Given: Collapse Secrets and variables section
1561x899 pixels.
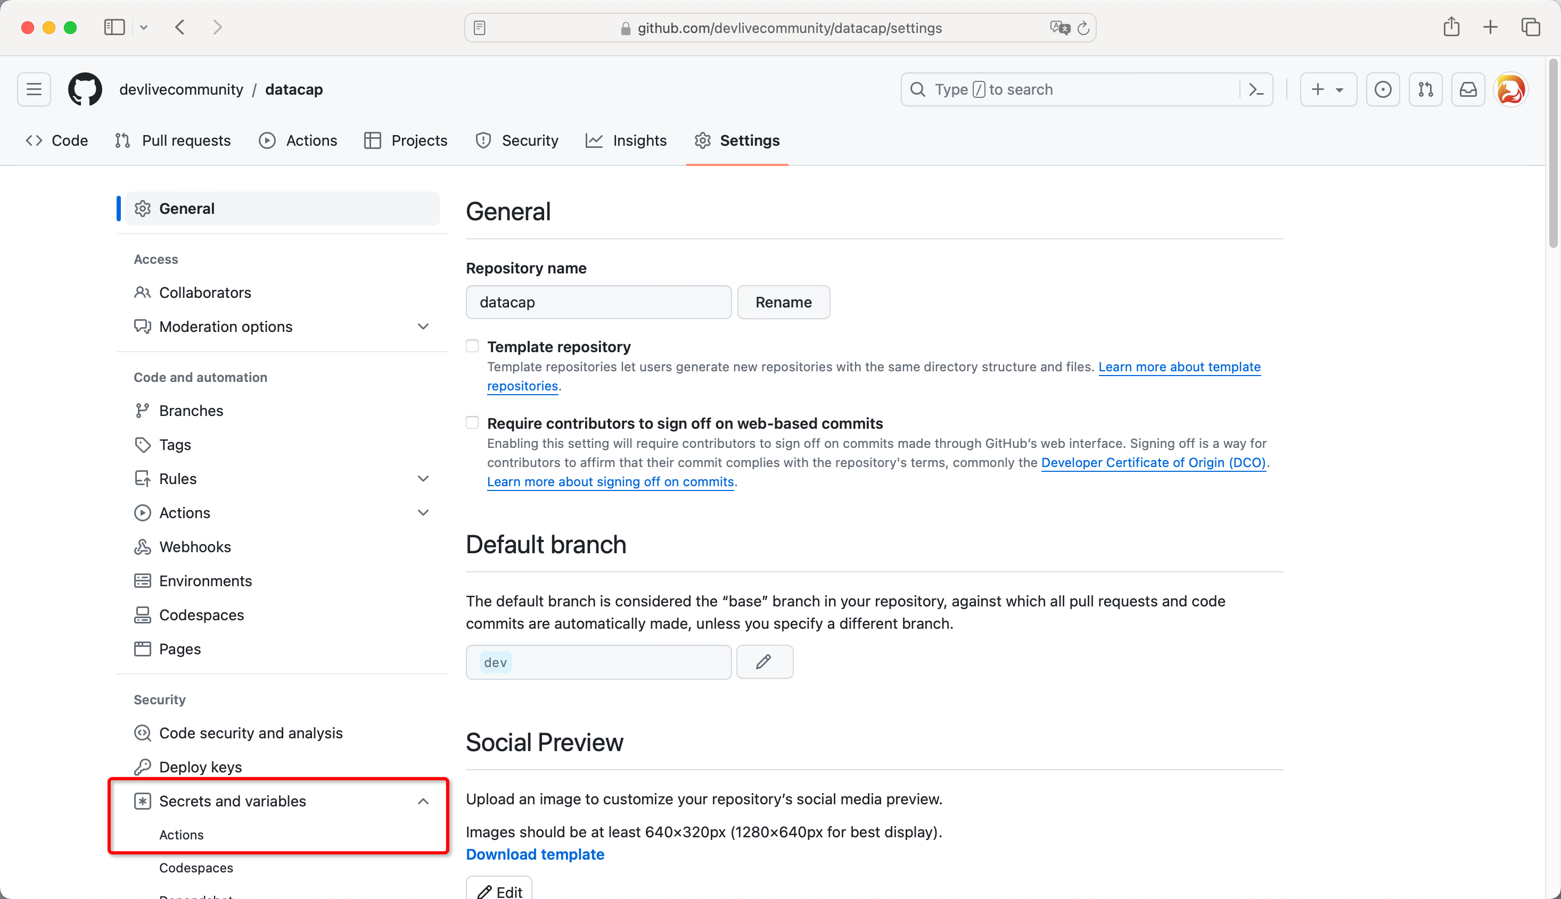Looking at the screenshot, I should (423, 801).
